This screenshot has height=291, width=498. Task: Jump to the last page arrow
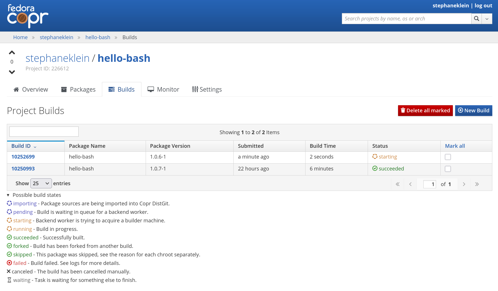(477, 184)
